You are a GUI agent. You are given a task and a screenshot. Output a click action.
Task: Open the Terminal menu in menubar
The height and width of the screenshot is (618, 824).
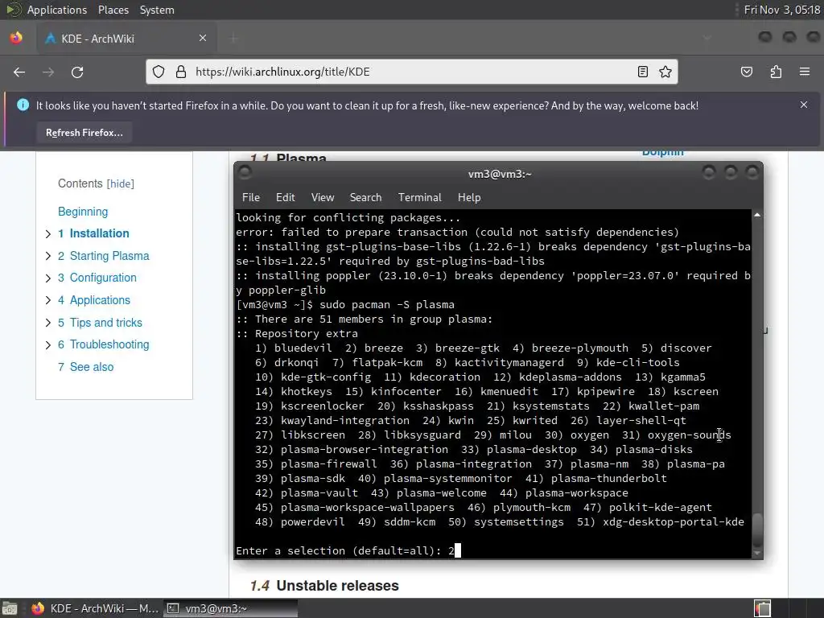pos(419,198)
